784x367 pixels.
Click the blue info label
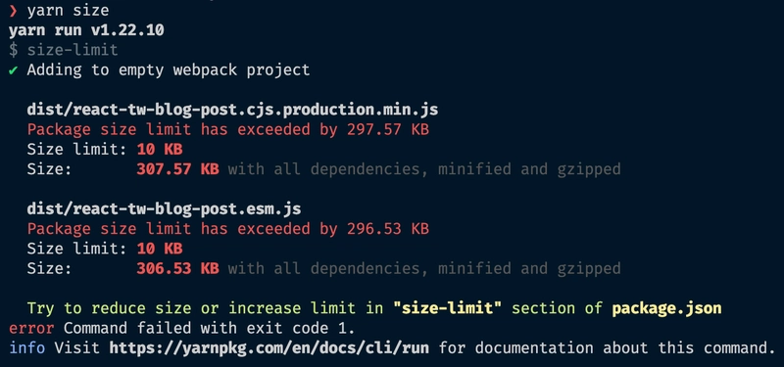point(27,347)
